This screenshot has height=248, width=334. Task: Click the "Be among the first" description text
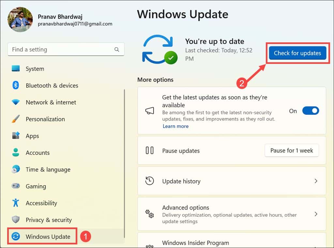[219, 116]
